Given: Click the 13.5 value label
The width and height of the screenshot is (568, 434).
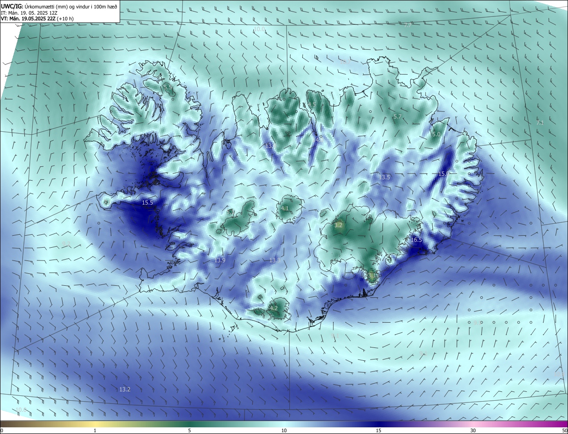Looking at the screenshot, I should (x=385, y=177).
